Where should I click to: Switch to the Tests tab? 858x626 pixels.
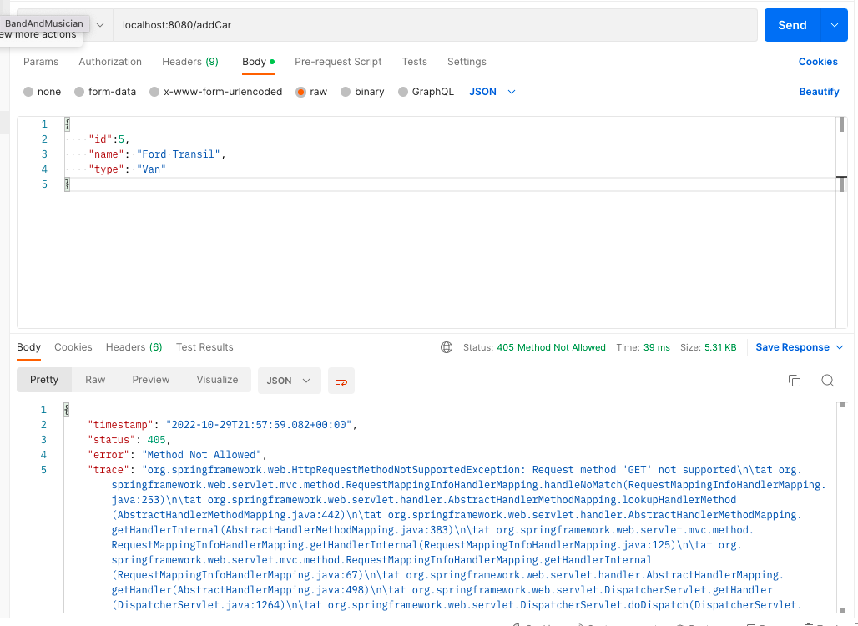click(x=414, y=62)
